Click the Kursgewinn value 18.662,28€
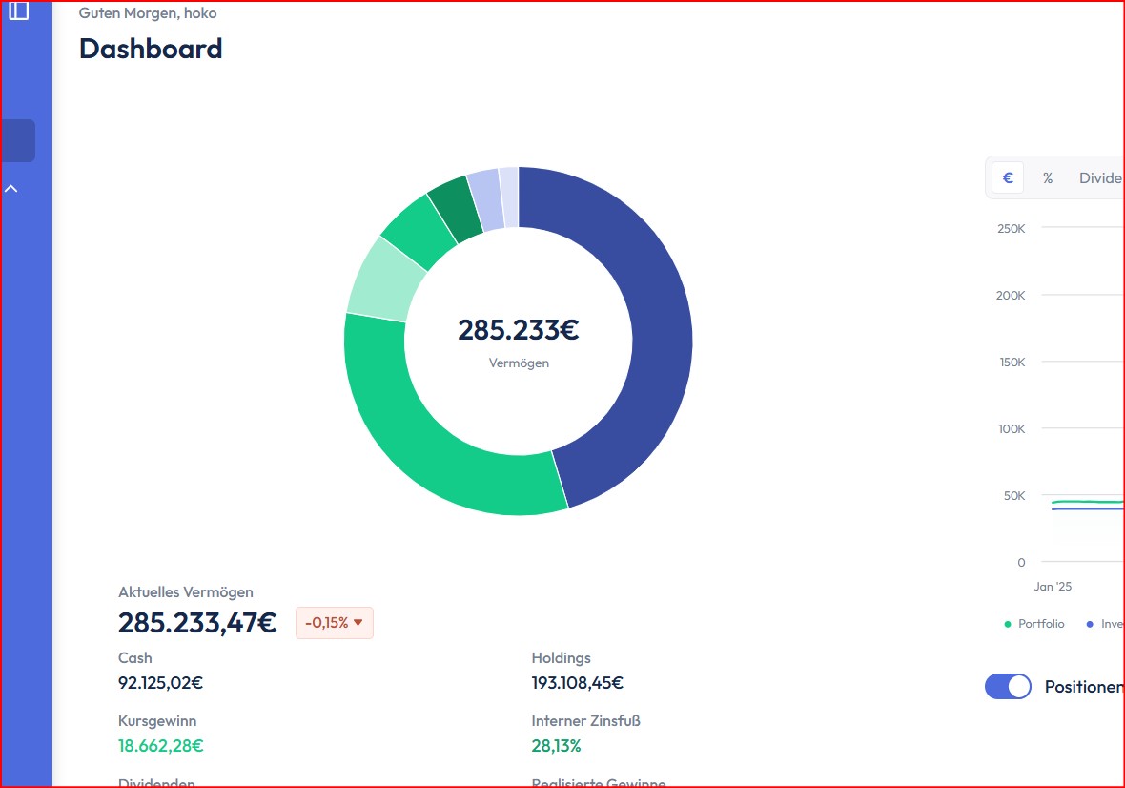 (160, 746)
